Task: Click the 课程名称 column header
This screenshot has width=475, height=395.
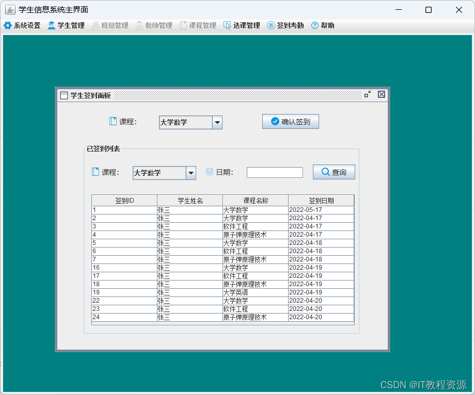Action: point(256,201)
